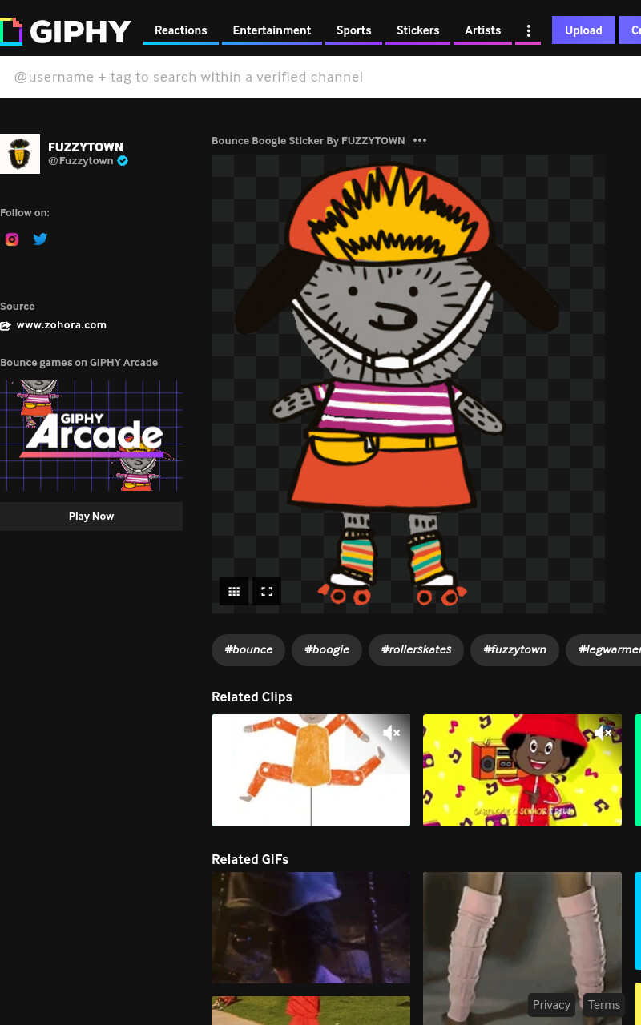Click the verified checkmark badge
The image size is (641, 1025).
pos(123,161)
